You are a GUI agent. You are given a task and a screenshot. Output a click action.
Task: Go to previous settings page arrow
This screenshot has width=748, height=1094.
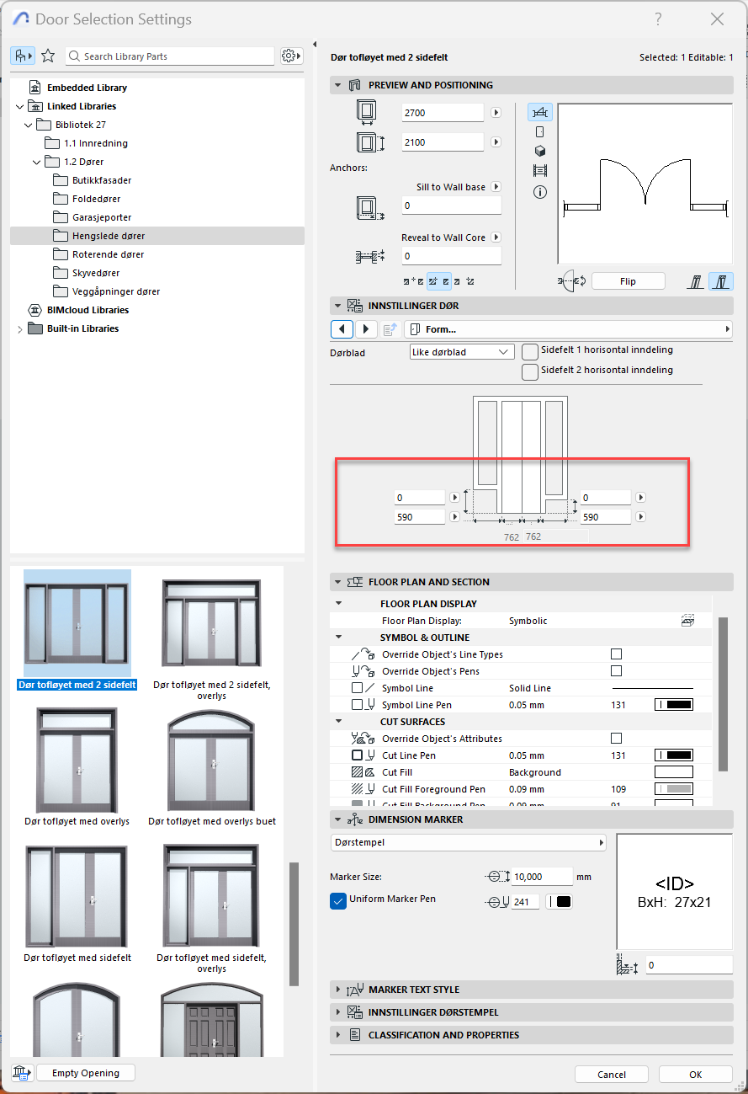[341, 329]
